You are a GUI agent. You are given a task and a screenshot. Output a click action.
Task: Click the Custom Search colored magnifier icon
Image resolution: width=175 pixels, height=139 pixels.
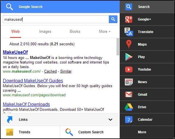[69, 132]
